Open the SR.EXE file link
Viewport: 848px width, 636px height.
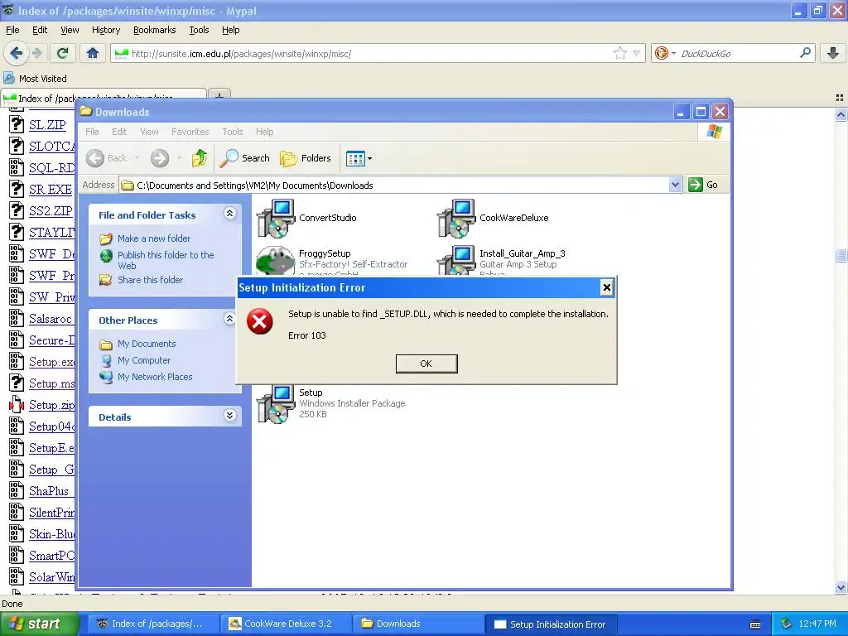point(51,190)
